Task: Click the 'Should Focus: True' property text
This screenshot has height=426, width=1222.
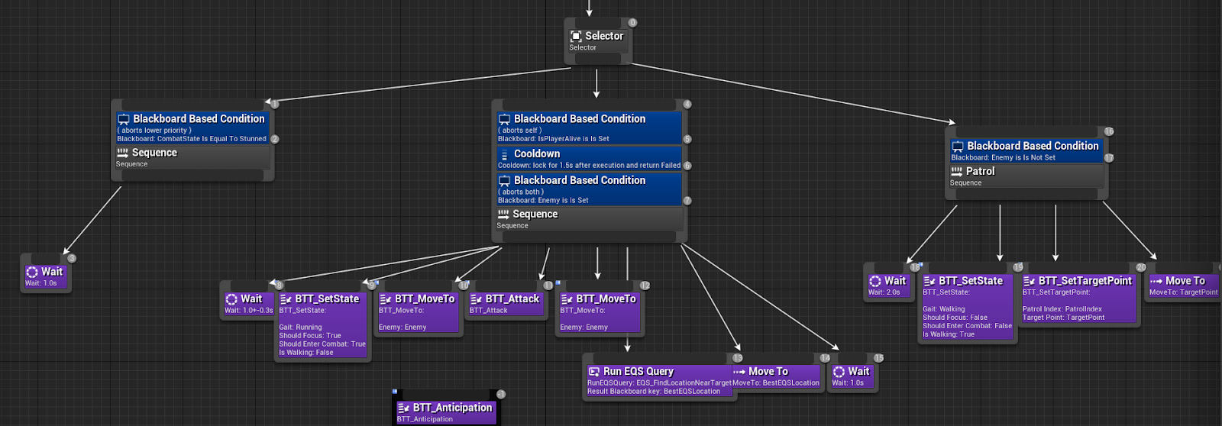Action: click(x=310, y=335)
